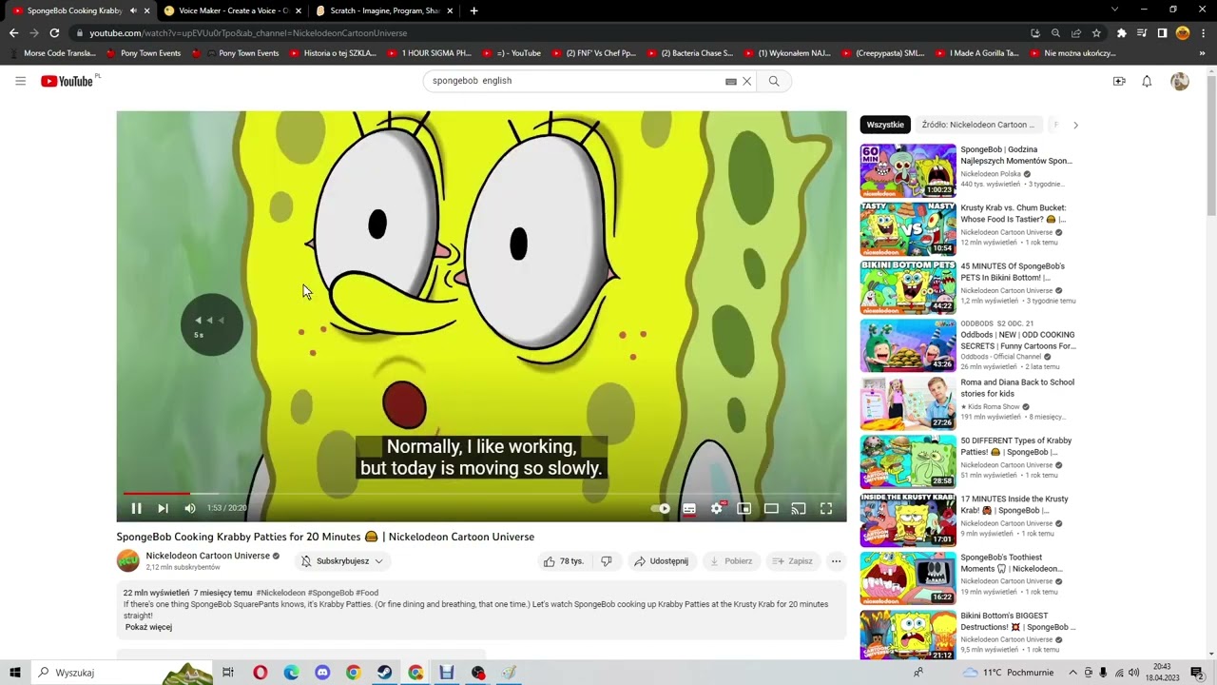Show more filter chips with arrow
1217x685 pixels.
click(1075, 125)
